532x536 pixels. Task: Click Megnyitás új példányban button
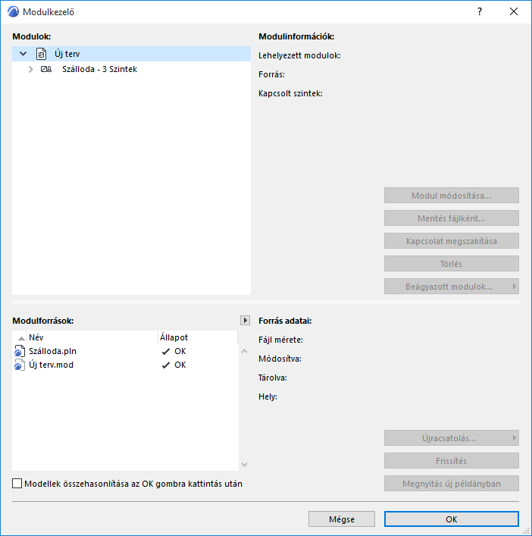[452, 484]
